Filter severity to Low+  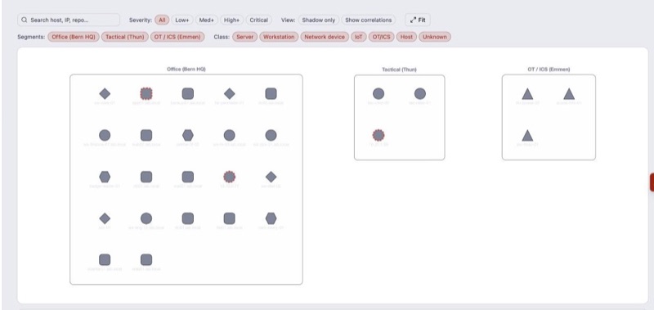pyautogui.click(x=181, y=20)
